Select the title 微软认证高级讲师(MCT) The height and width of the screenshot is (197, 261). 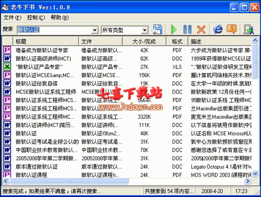tap(43, 59)
